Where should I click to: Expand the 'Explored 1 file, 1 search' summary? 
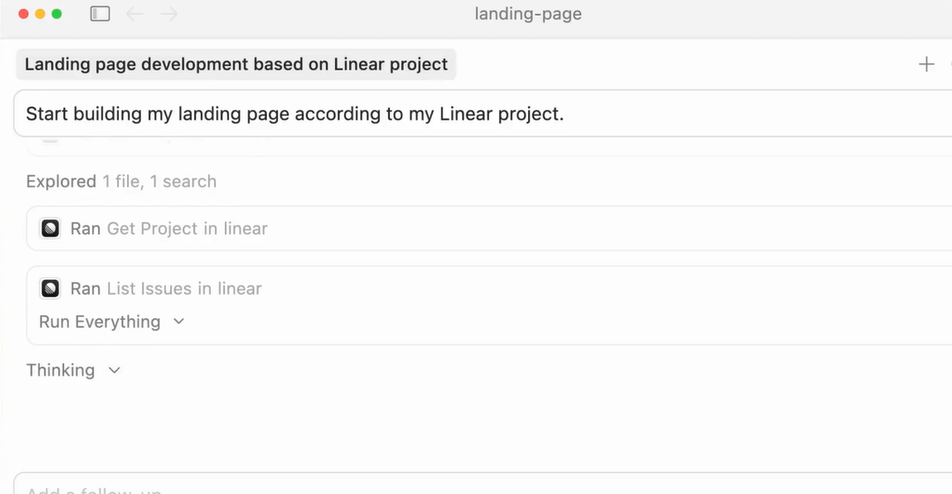121,181
